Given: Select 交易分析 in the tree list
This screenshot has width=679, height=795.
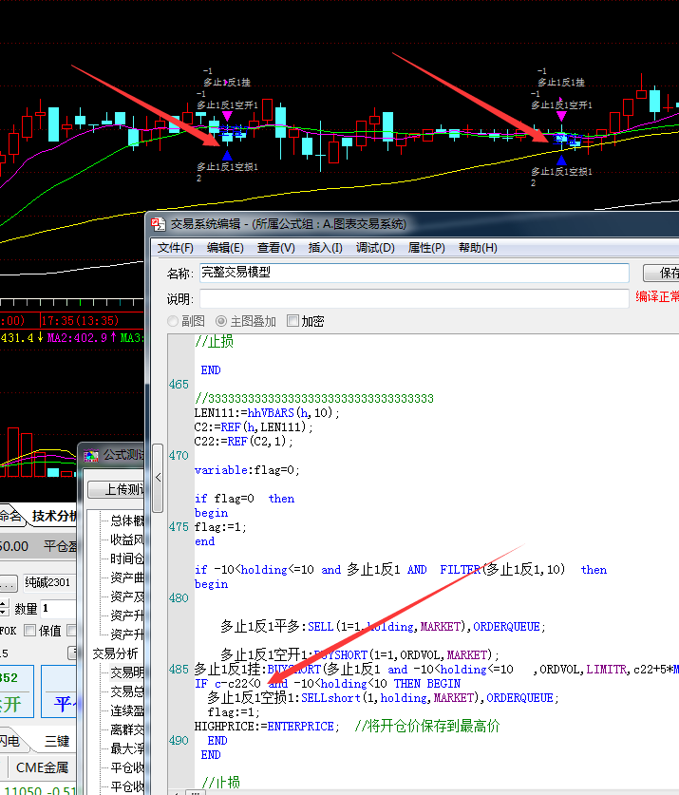Looking at the screenshot, I should [115, 653].
